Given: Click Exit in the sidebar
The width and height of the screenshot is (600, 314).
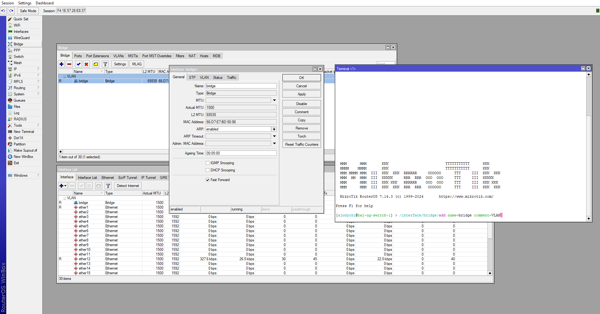Looking at the screenshot, I should (x=16, y=163).
